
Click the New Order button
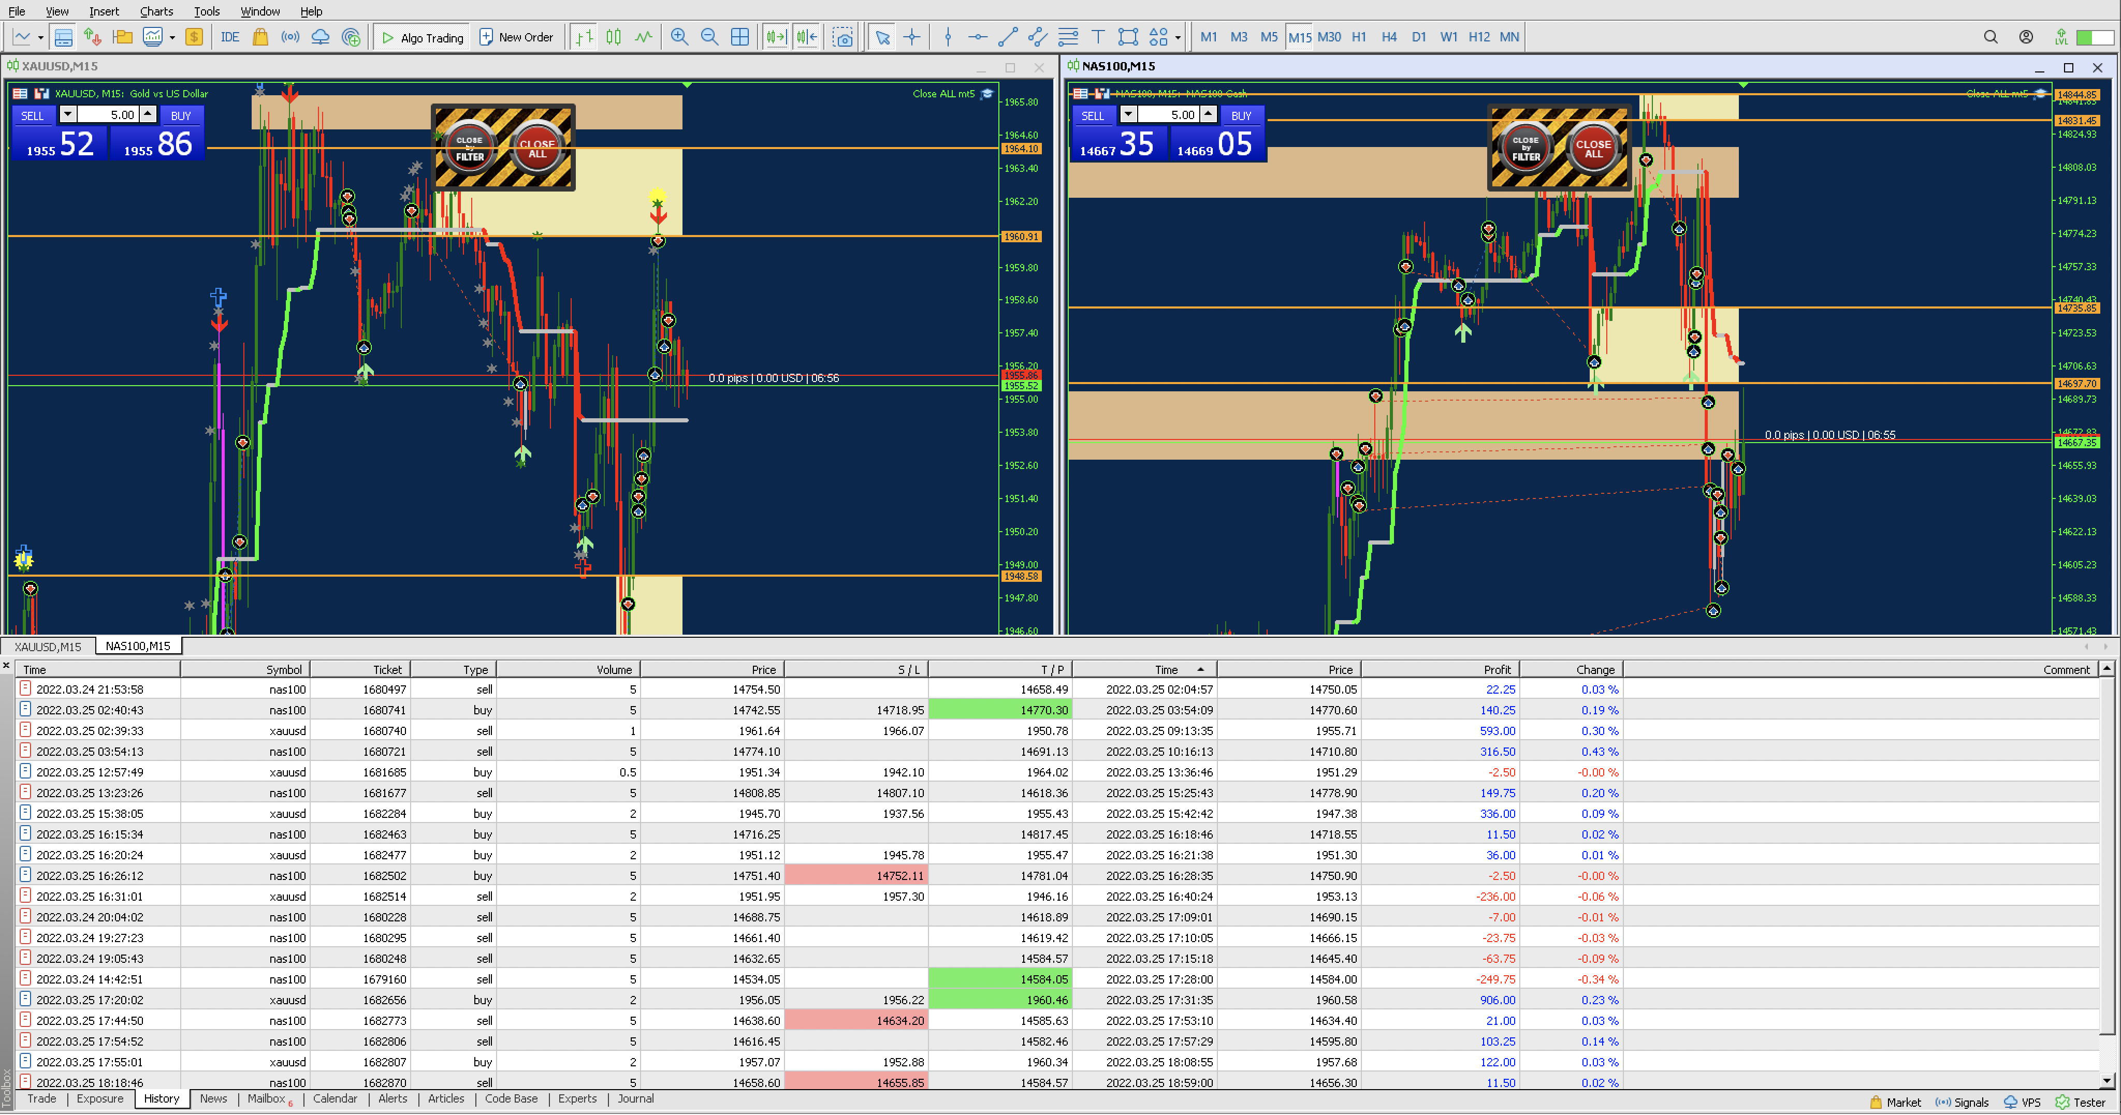tap(516, 37)
